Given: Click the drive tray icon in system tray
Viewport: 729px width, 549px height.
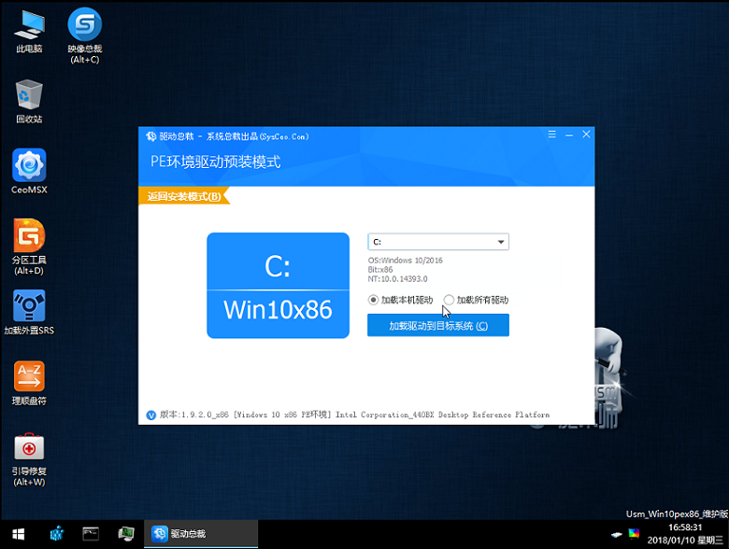Looking at the screenshot, I should (x=617, y=535).
